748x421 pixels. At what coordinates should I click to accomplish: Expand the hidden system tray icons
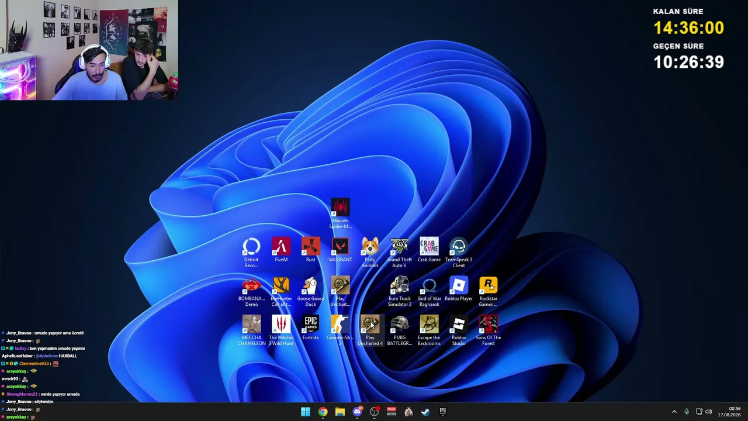(x=674, y=412)
